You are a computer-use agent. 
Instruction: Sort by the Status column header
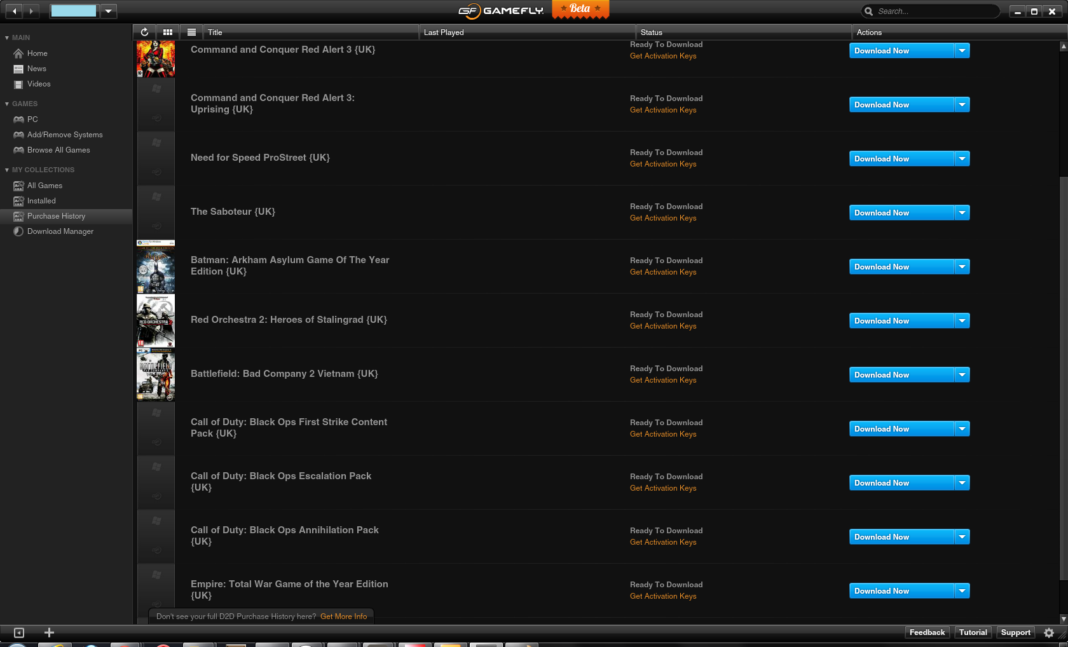(x=743, y=32)
